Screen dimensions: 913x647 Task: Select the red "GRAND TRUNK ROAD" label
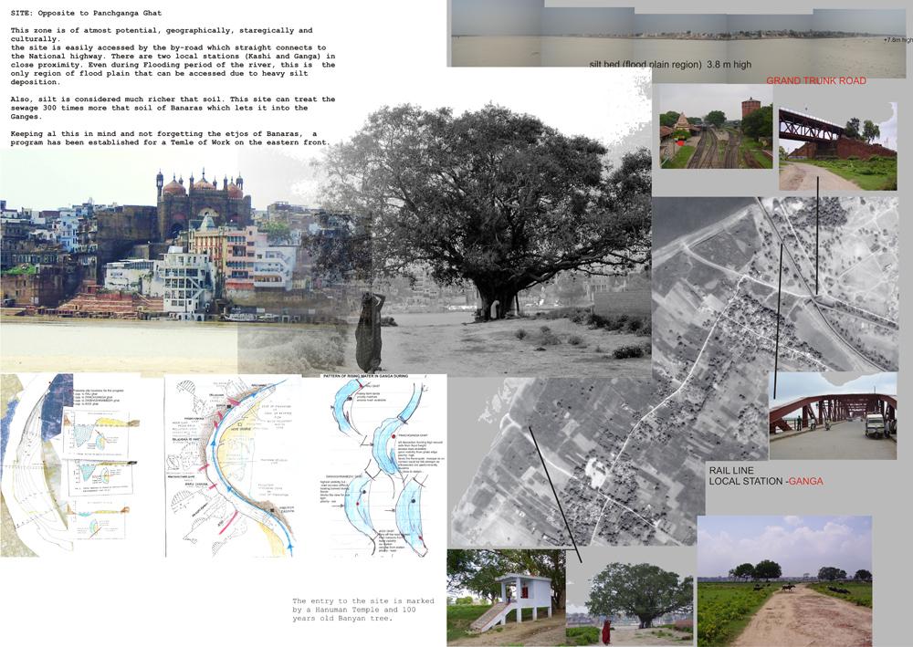(816, 81)
